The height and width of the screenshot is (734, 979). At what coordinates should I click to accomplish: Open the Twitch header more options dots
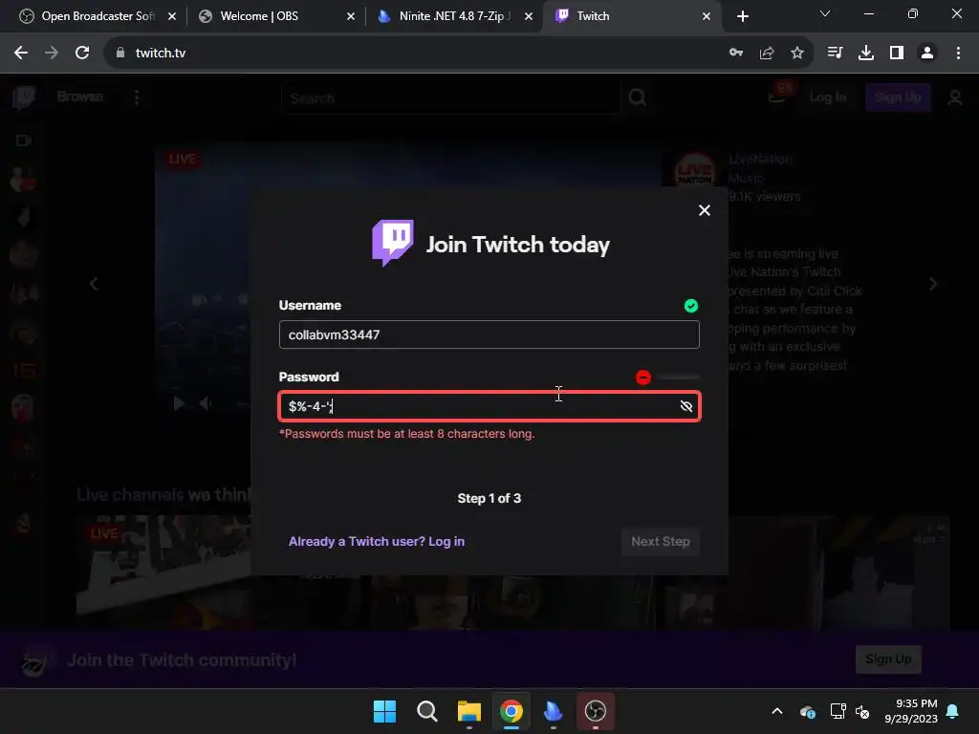click(x=137, y=97)
